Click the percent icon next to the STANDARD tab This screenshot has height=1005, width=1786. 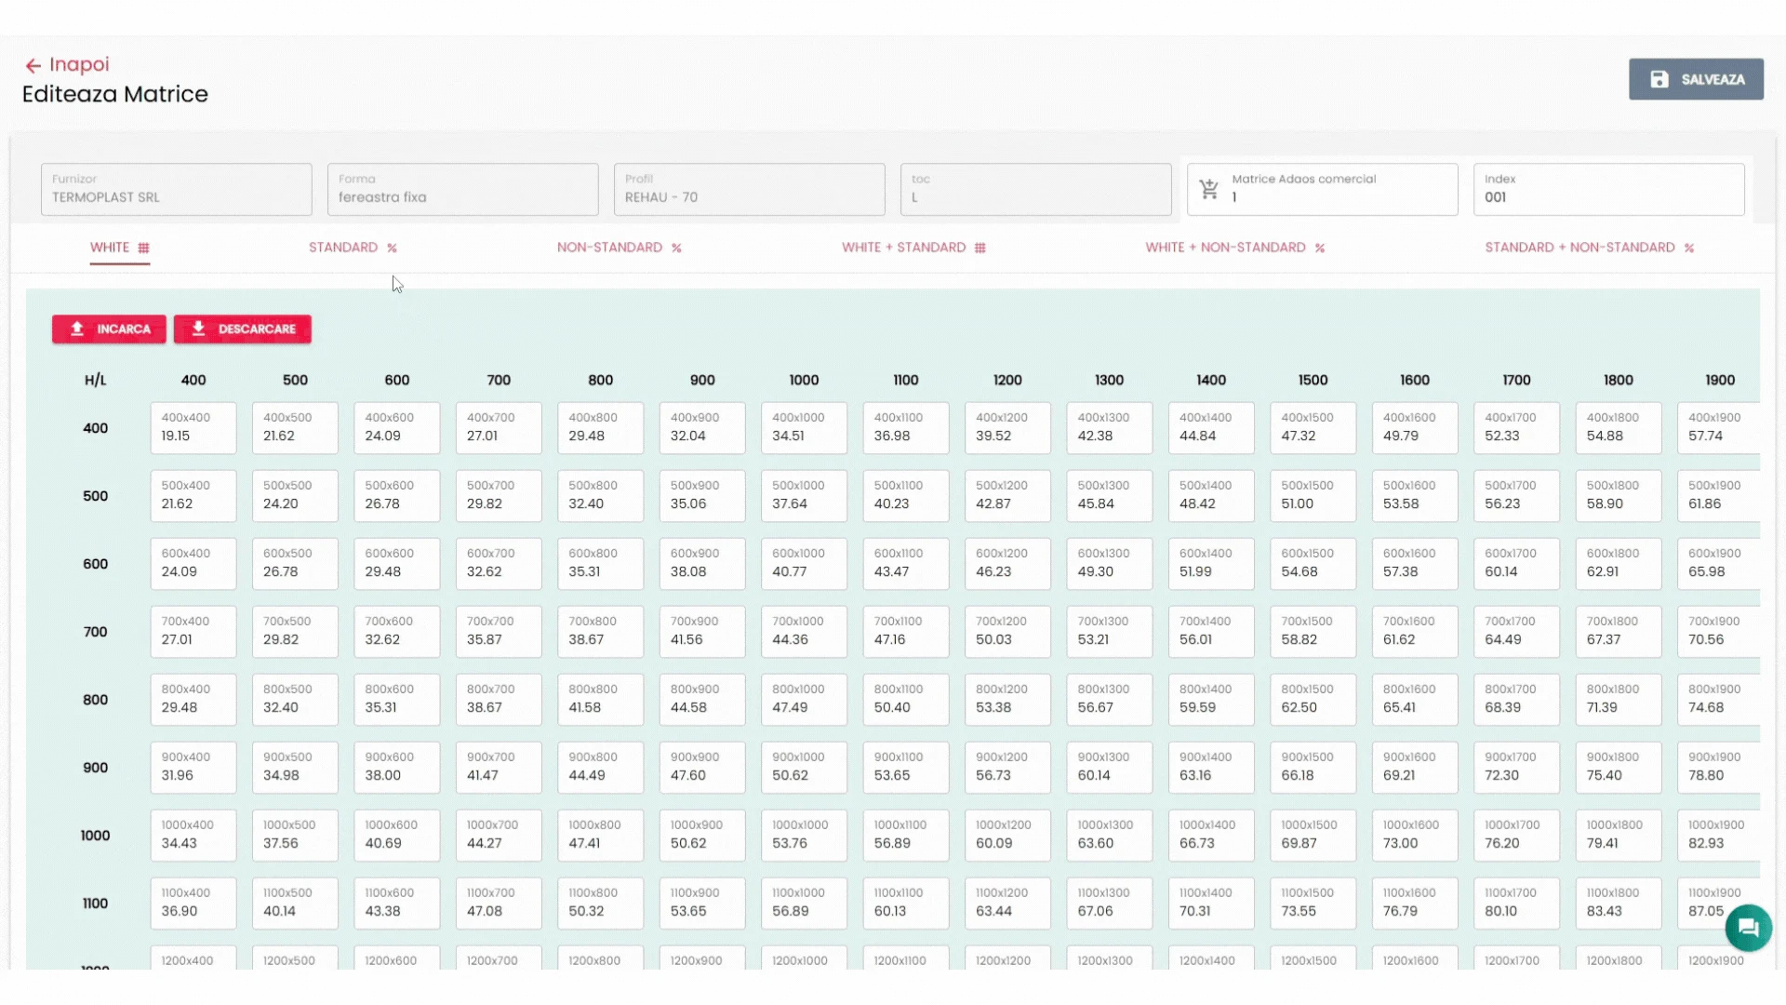pos(392,248)
